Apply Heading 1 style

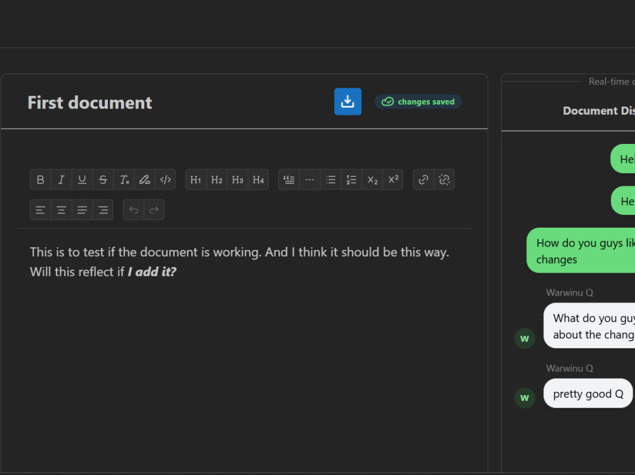click(196, 179)
